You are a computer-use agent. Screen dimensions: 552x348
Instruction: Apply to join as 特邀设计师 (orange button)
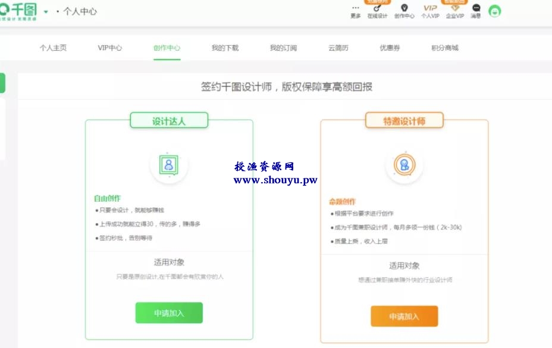pos(404,316)
